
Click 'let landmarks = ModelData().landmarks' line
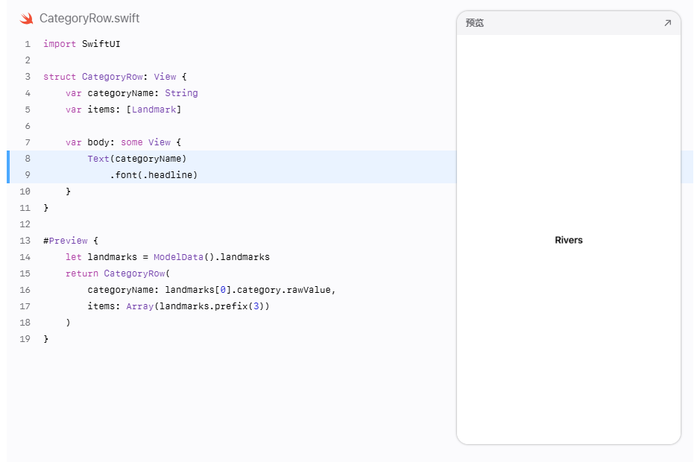point(168,257)
